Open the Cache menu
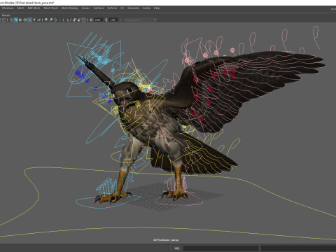 click(x=146, y=8)
